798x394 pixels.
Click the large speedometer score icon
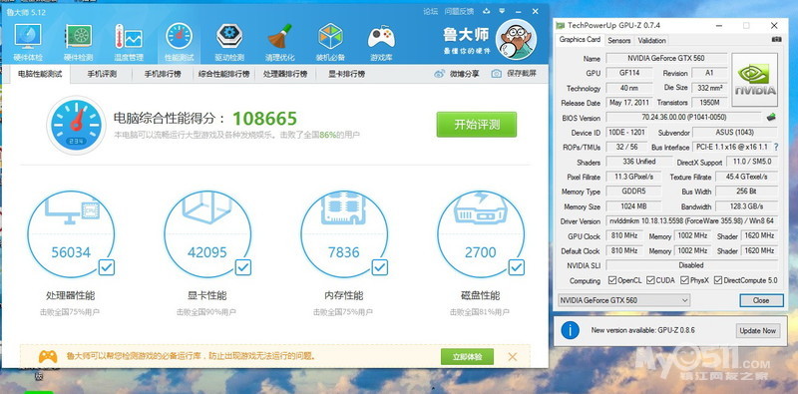point(76,126)
